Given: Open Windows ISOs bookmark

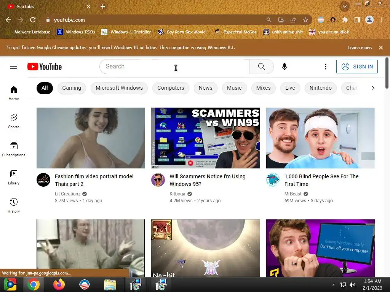Looking at the screenshot, I should (76, 32).
